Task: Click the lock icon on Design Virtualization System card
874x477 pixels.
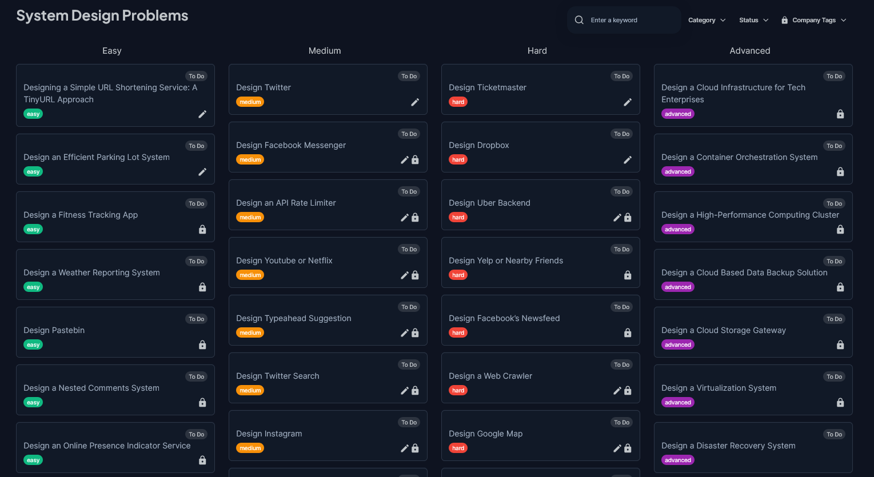Action: [x=840, y=403]
